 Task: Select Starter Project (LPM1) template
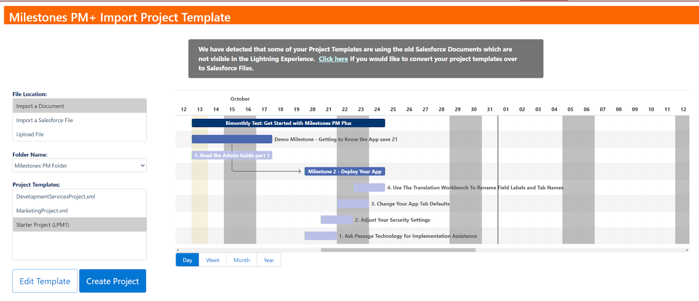click(80, 225)
